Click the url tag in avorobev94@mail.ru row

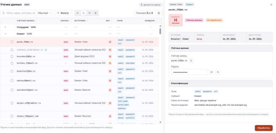click(120, 92)
